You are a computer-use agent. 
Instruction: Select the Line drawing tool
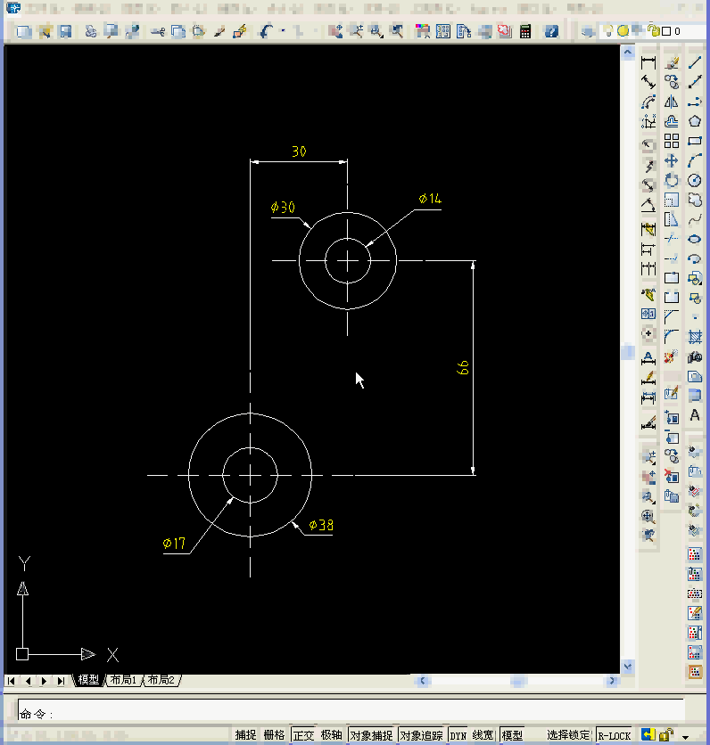point(695,62)
